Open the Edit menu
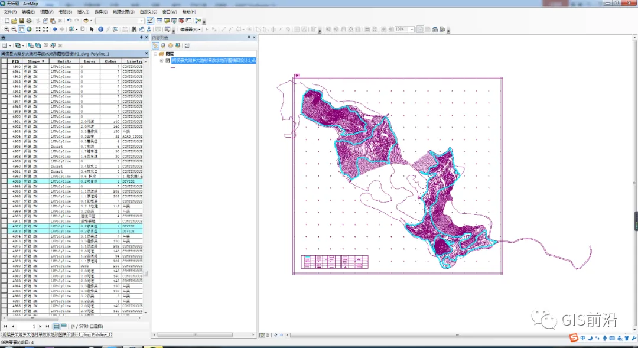 coord(28,12)
